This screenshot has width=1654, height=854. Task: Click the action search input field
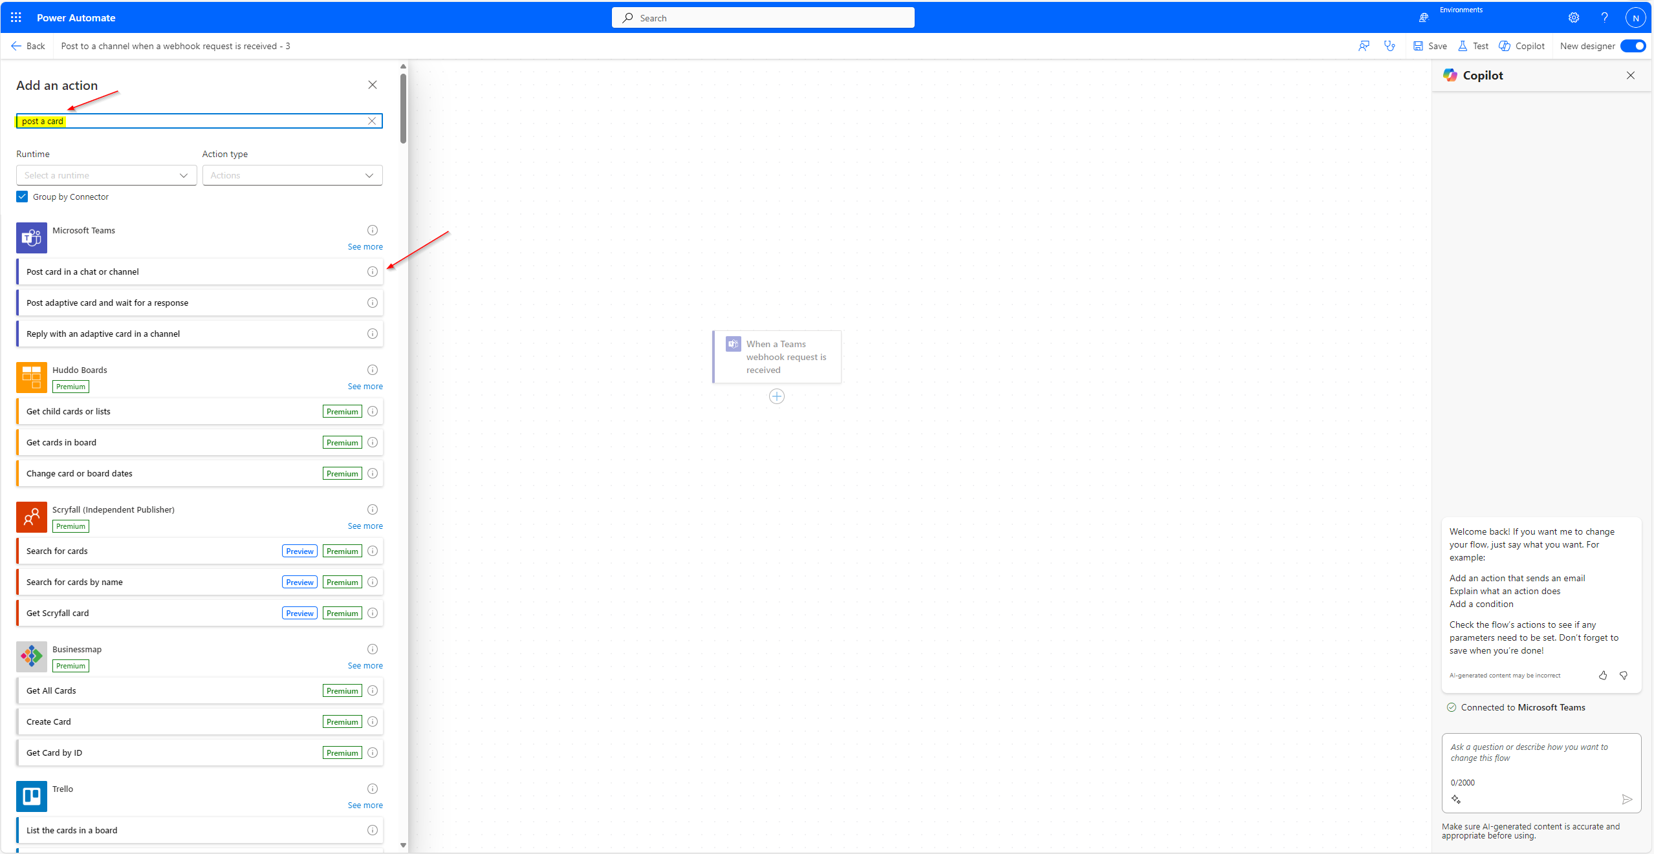pyautogui.click(x=199, y=121)
